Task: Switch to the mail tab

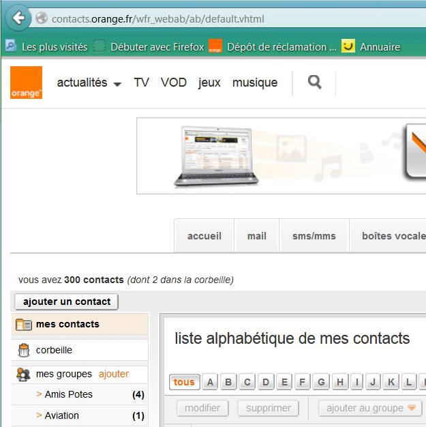Action: (257, 236)
